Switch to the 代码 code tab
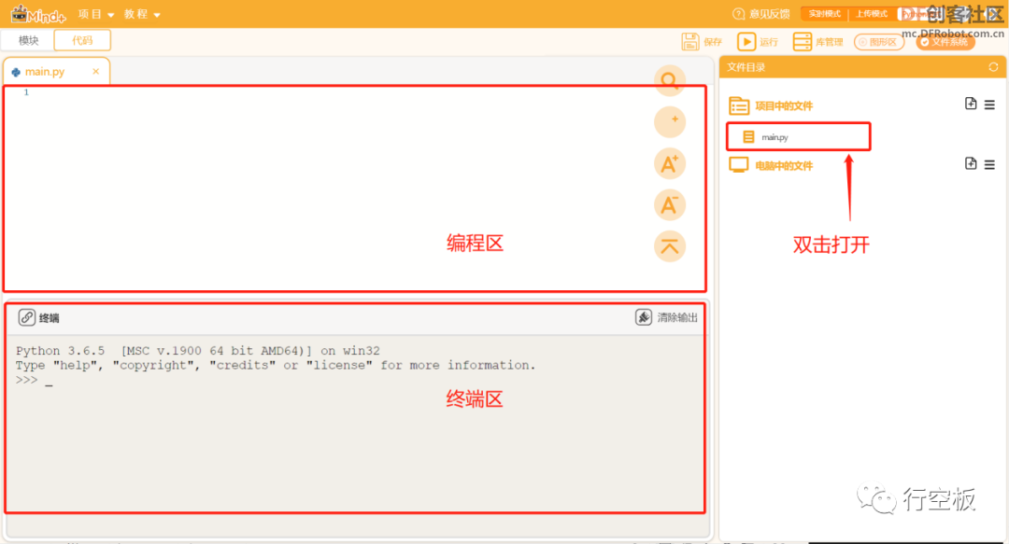This screenshot has width=1009, height=544. click(82, 40)
